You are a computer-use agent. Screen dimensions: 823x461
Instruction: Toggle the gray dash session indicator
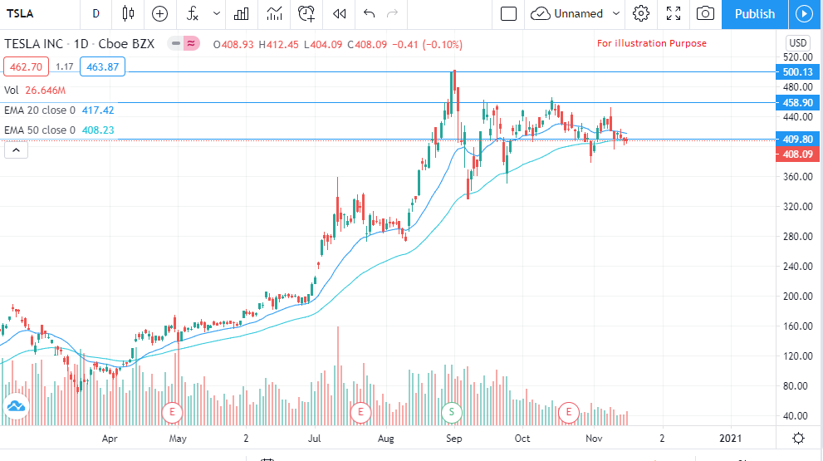pyautogui.click(x=176, y=43)
